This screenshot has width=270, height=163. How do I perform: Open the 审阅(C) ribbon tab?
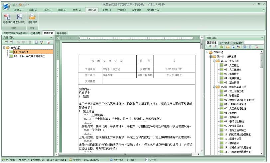point(77,10)
